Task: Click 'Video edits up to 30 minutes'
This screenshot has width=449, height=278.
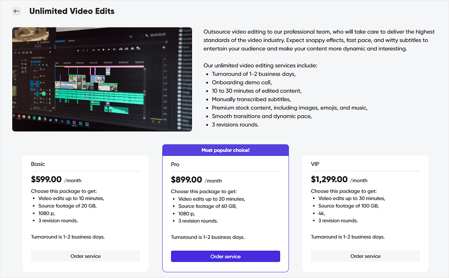Action: [x=352, y=198]
